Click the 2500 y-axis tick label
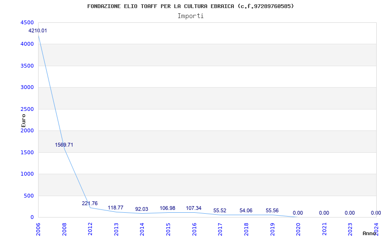 point(28,109)
